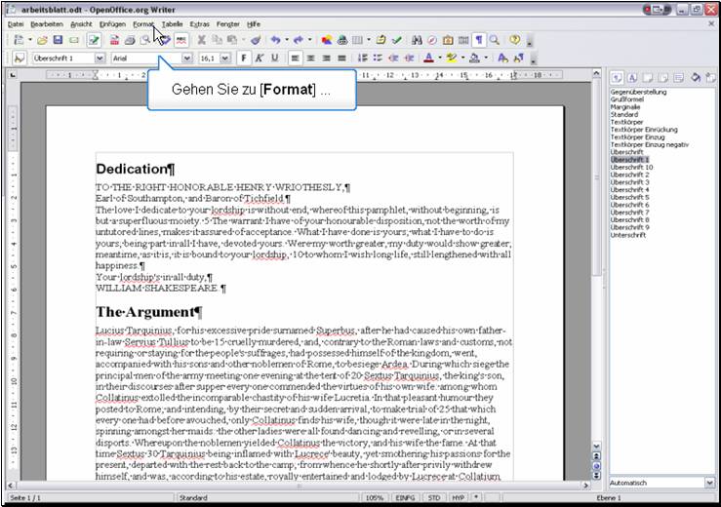Toggle nonprinting characters pilcrow button
The height and width of the screenshot is (507, 721).
click(479, 40)
